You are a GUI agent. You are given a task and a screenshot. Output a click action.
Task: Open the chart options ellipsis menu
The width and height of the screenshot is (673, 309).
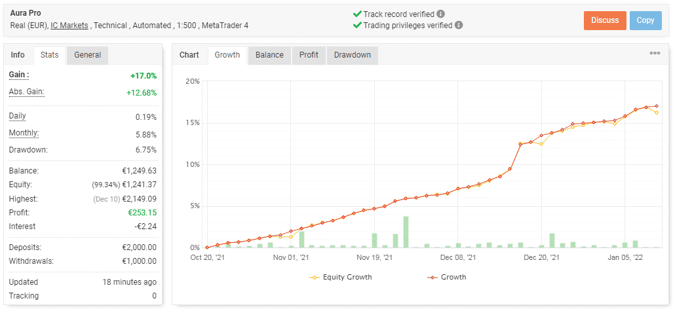click(655, 53)
